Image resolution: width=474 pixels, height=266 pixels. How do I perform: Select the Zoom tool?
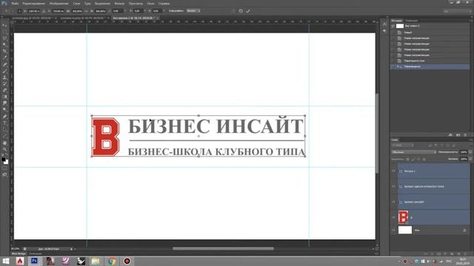[x=4, y=149]
